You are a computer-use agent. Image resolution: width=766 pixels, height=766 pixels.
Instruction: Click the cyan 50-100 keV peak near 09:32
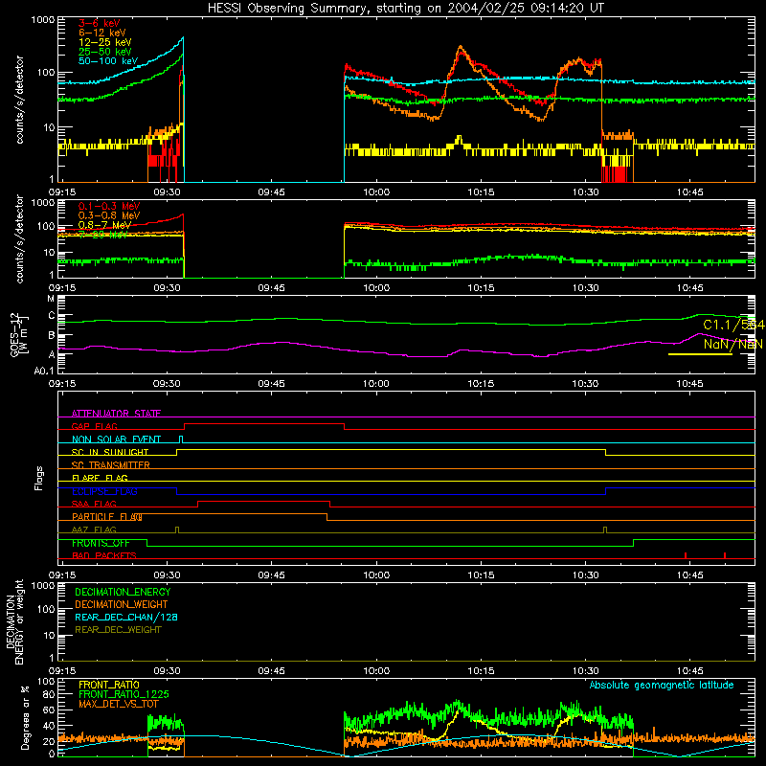(182, 38)
